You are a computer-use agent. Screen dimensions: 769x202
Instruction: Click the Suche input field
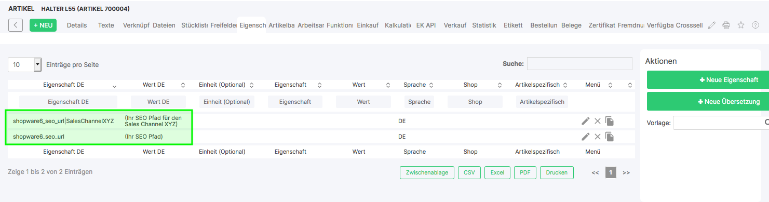point(579,64)
